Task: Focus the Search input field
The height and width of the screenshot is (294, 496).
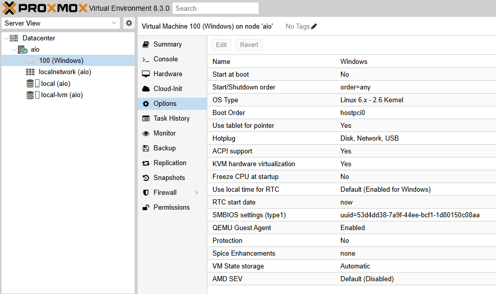Action: coord(215,8)
